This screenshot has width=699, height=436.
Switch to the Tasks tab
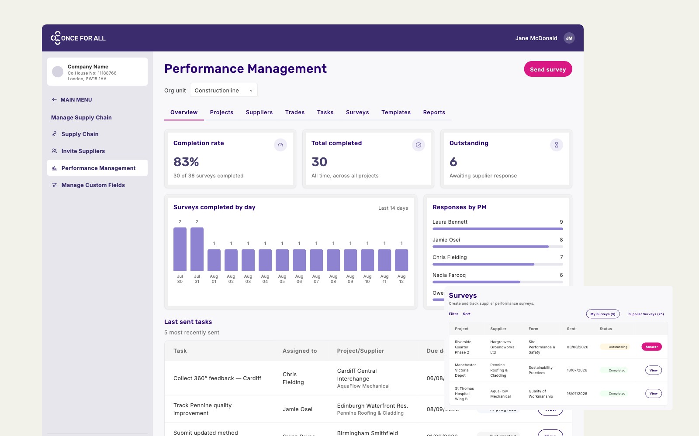[x=325, y=112]
